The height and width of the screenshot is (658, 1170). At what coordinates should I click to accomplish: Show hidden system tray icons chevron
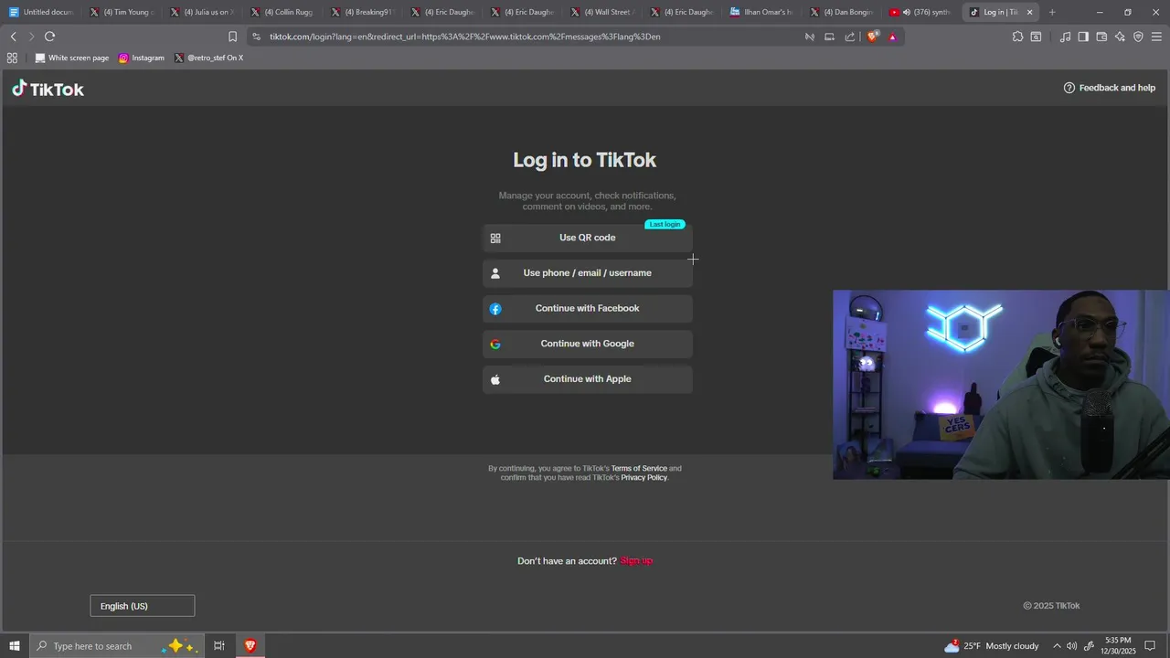[x=1057, y=646]
